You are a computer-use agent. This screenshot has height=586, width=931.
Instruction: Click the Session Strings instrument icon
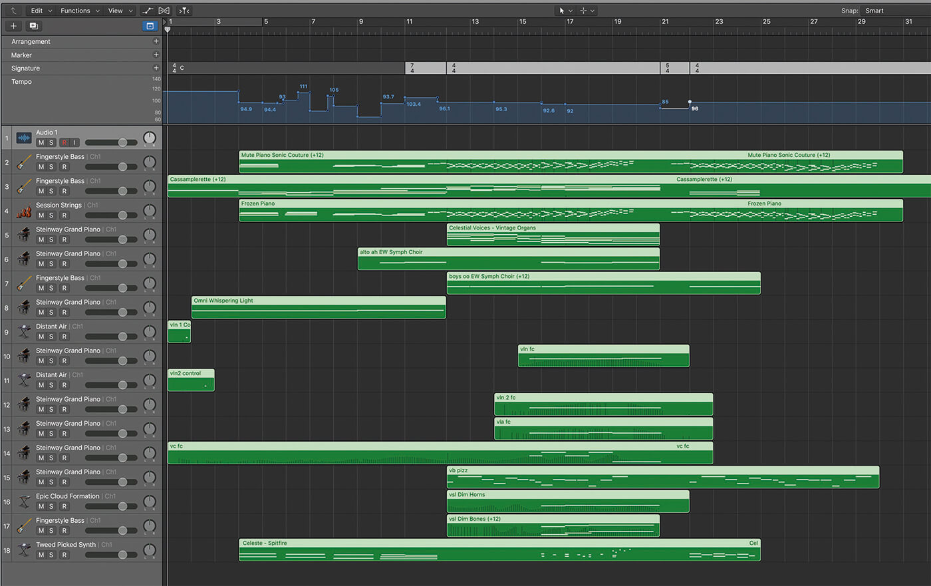click(24, 211)
